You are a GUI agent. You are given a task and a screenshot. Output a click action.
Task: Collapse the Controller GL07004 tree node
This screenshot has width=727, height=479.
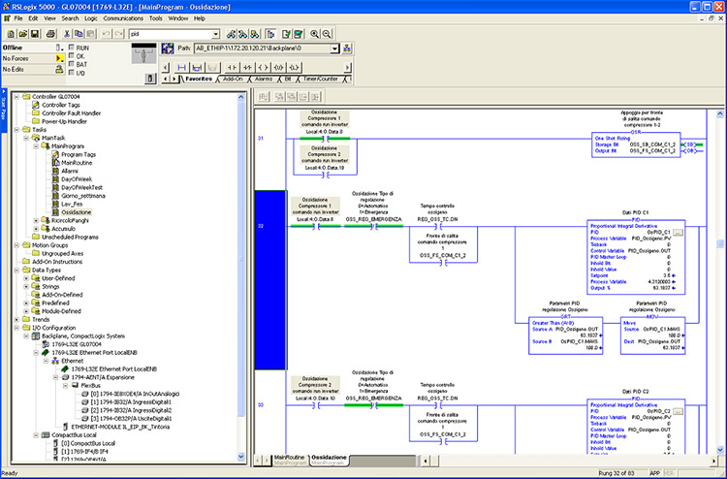click(x=16, y=97)
